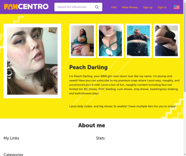The width and height of the screenshot is (186, 156).
Task: Click the Sign up link
Action: coord(148,7)
